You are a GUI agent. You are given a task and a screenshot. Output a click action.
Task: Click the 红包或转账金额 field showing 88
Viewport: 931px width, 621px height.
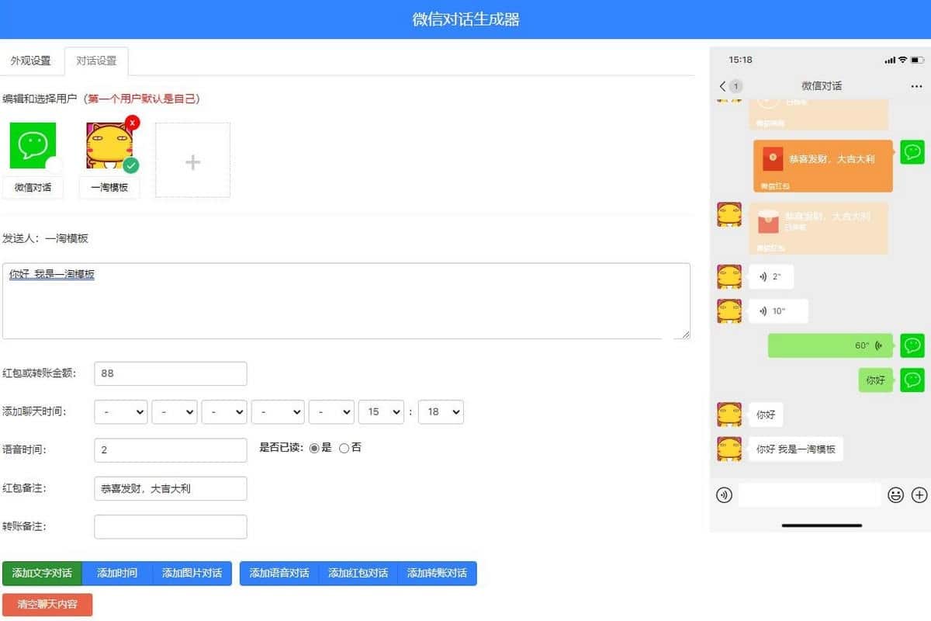click(171, 373)
